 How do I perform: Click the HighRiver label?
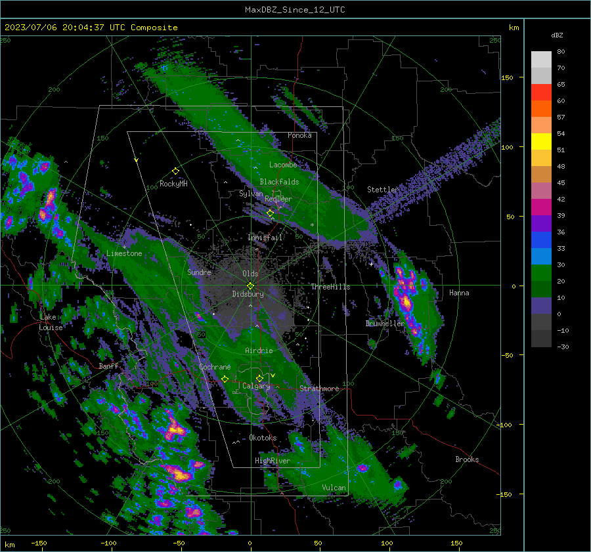click(x=273, y=461)
